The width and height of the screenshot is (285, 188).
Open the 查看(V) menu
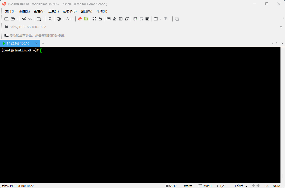(x=39, y=11)
